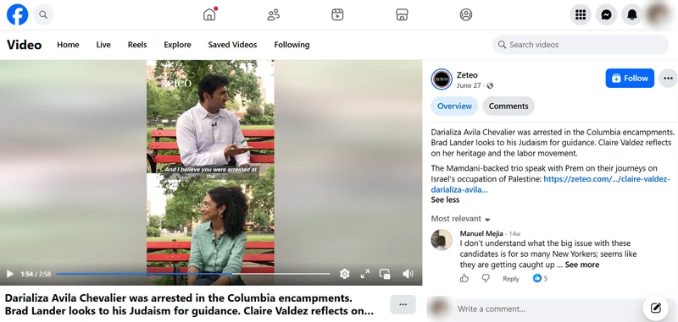The height and width of the screenshot is (322, 678).
Task: Open the Facebook logo home link
Action: coord(17,14)
